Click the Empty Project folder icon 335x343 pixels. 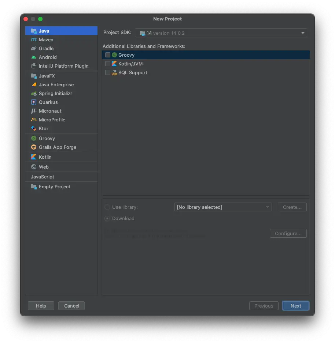click(x=34, y=186)
